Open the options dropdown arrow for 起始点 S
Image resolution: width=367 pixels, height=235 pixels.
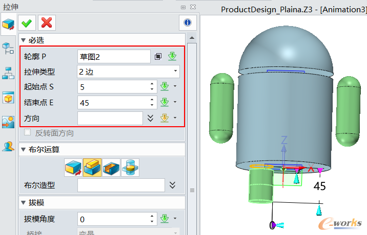175,86
